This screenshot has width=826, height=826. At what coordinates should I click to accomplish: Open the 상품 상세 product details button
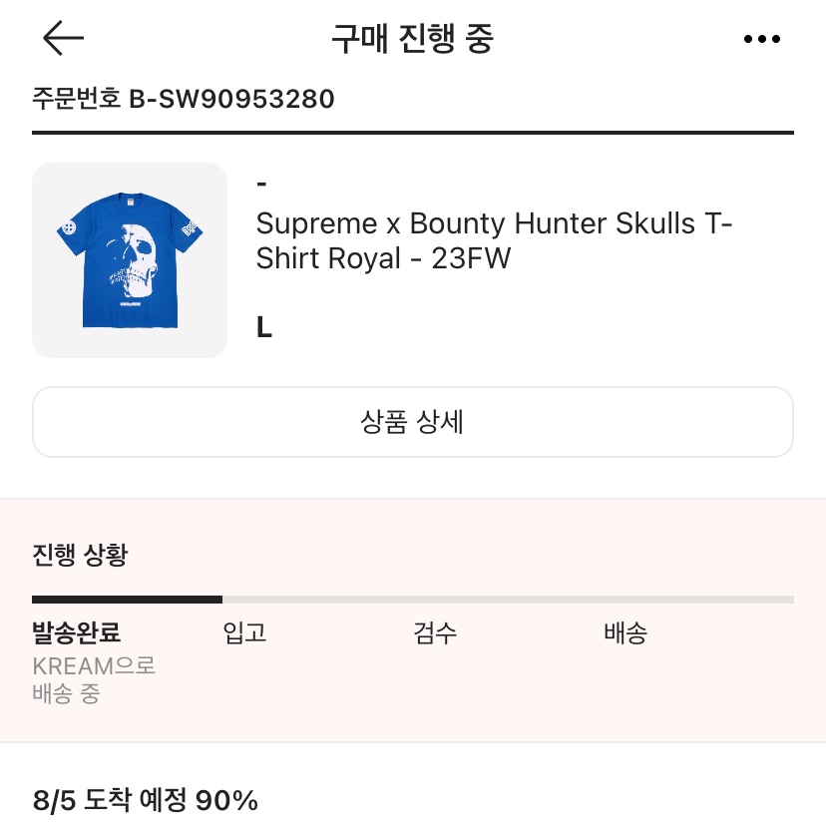(413, 421)
